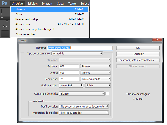Click the Cancelar button
The image size is (167, 125).
pos(138,54)
